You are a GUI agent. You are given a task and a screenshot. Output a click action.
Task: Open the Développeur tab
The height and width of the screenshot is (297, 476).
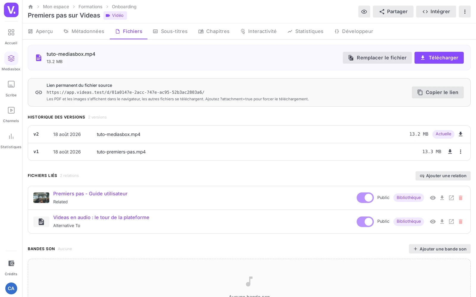click(x=354, y=31)
